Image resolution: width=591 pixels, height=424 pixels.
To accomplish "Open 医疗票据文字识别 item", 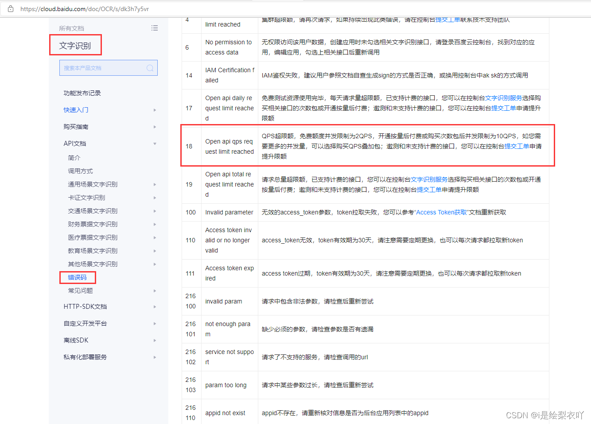I will click(x=93, y=237).
